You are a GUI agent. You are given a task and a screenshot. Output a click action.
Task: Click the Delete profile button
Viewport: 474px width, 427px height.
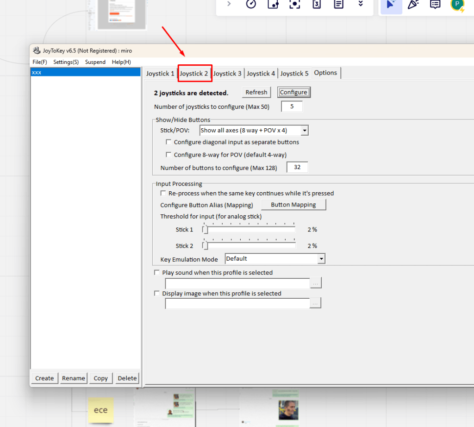tap(127, 378)
